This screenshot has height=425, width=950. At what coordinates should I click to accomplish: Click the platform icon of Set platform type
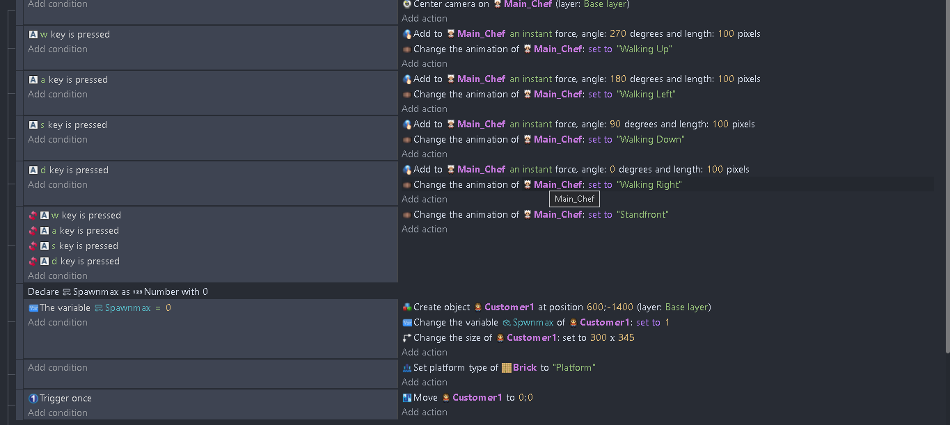[407, 368]
